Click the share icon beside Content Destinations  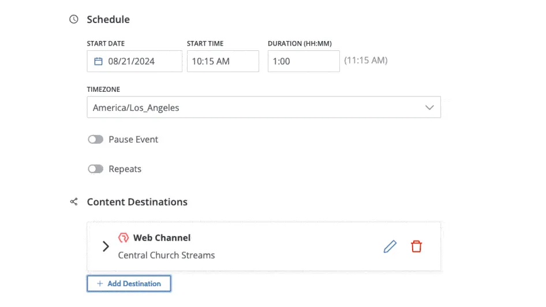click(x=73, y=201)
